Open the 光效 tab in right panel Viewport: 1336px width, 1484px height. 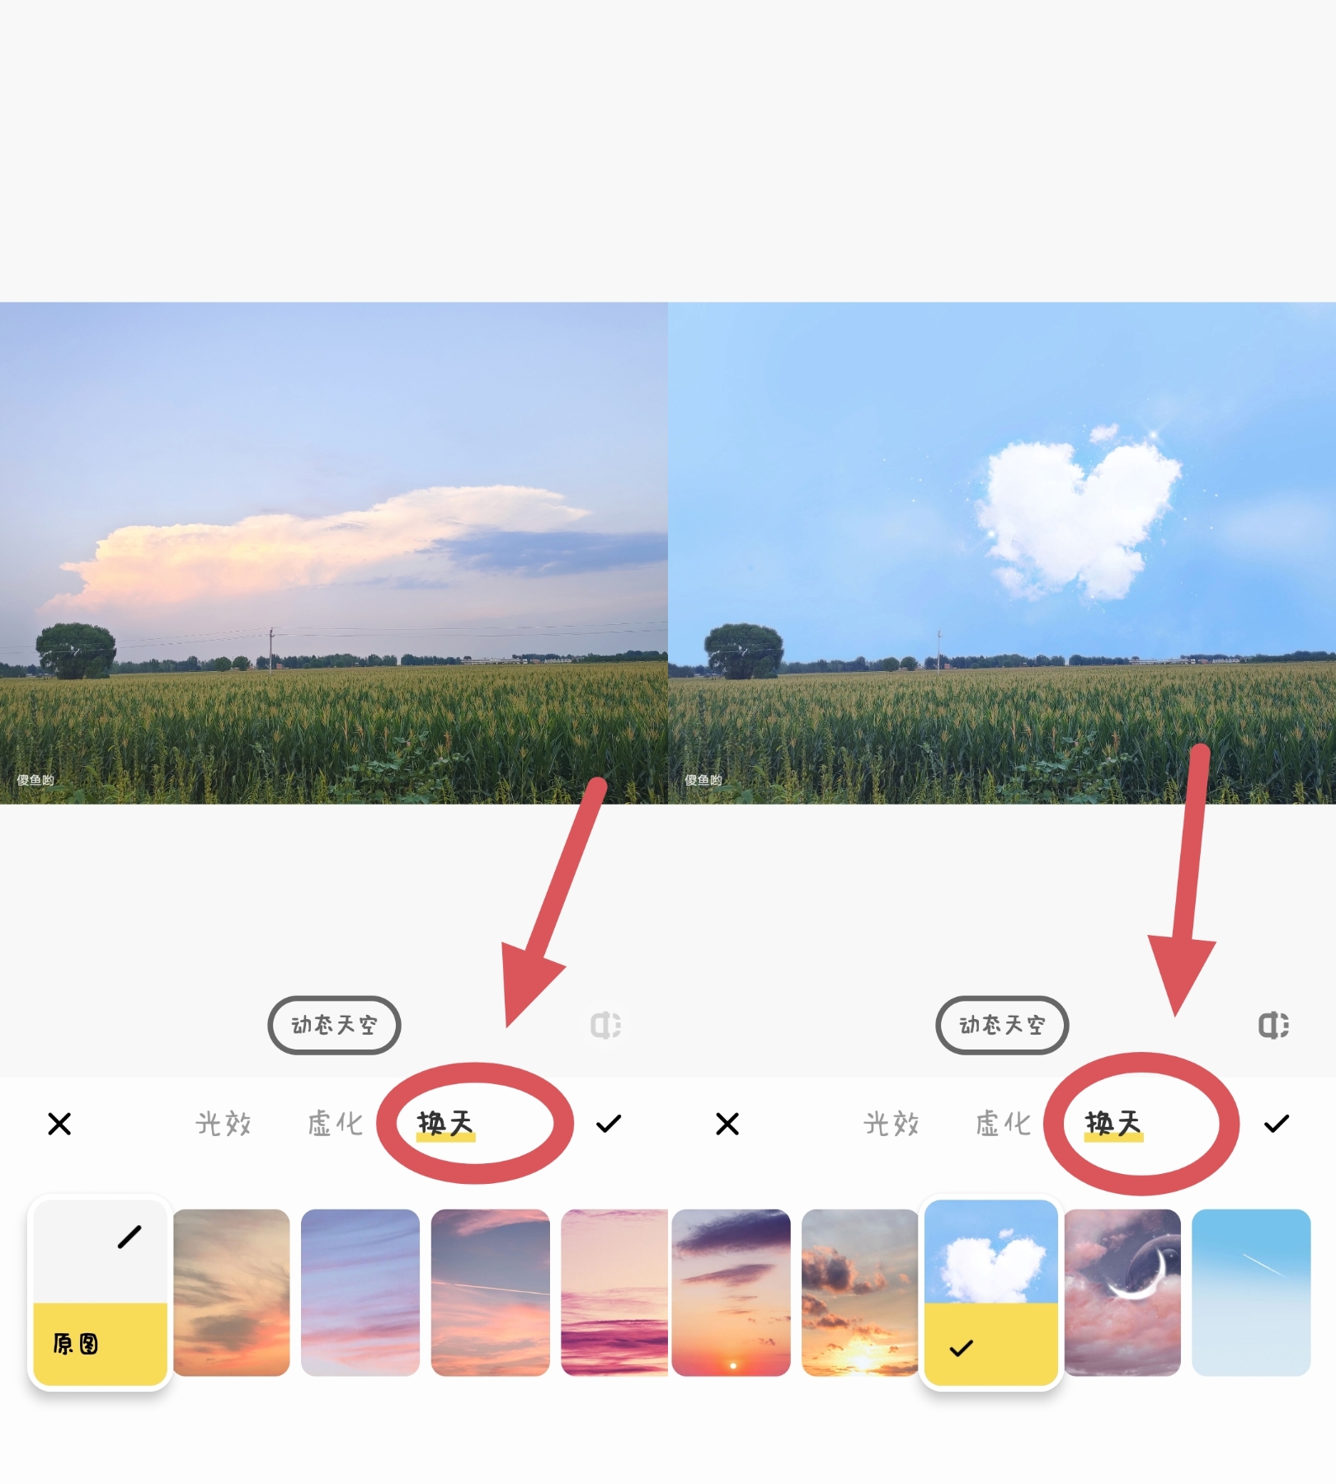pos(891,1124)
